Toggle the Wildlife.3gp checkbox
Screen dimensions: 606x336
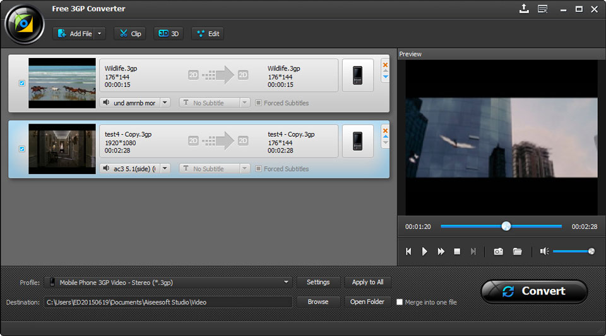point(22,83)
